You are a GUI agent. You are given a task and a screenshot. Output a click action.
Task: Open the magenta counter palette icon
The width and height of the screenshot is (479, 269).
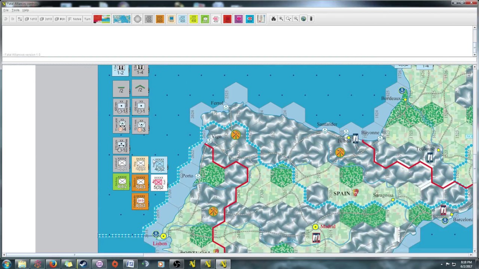tap(238, 19)
